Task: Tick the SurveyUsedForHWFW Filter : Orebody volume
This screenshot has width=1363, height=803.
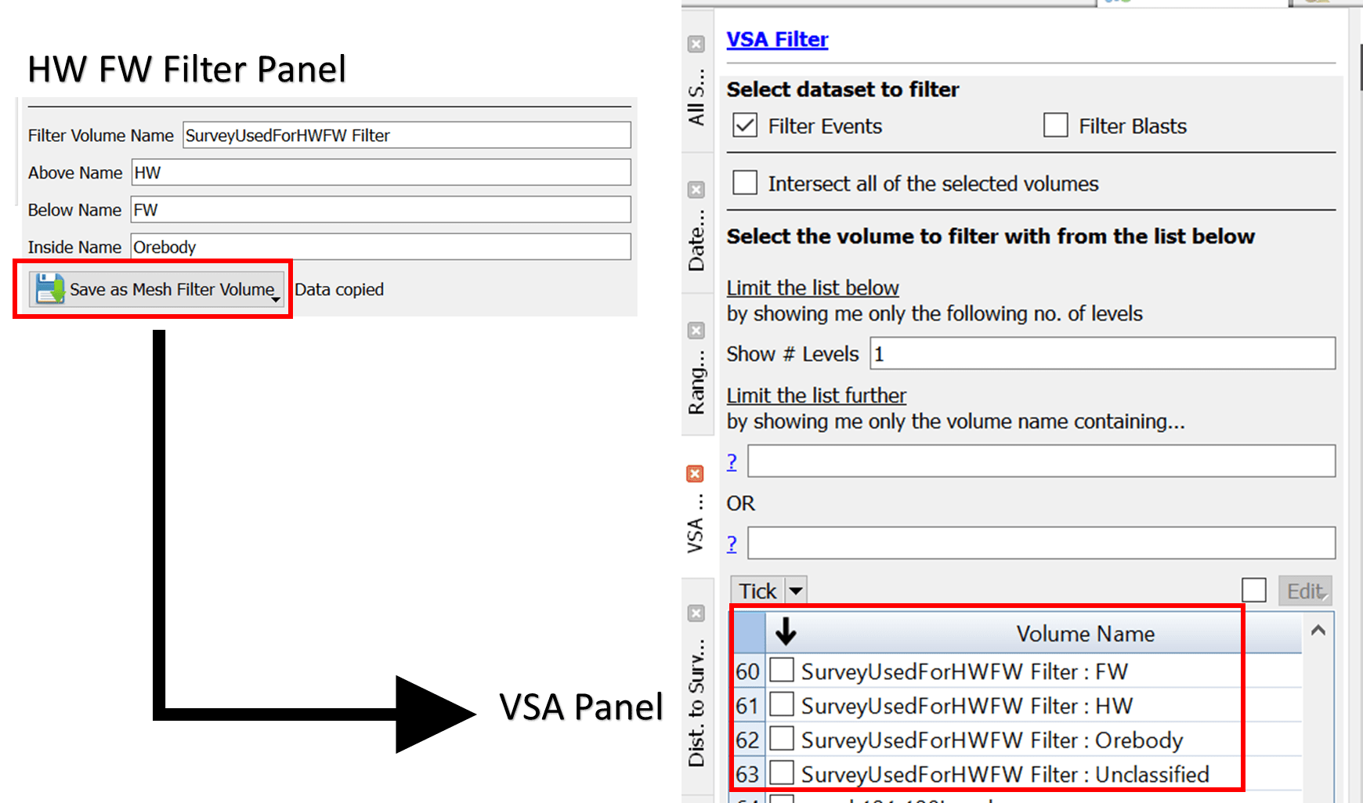Action: coord(782,739)
